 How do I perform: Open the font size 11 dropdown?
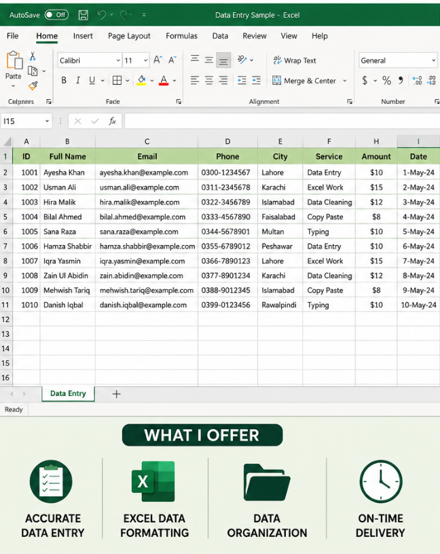(x=145, y=60)
